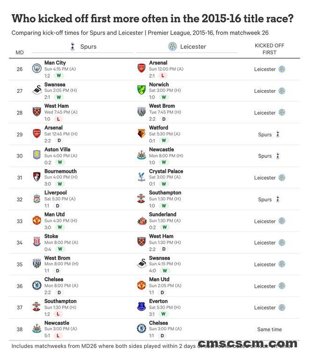Screen dimensions: 309x359
Task: Click the "KICKED OFF FIRST" column header
Action: tap(269, 49)
